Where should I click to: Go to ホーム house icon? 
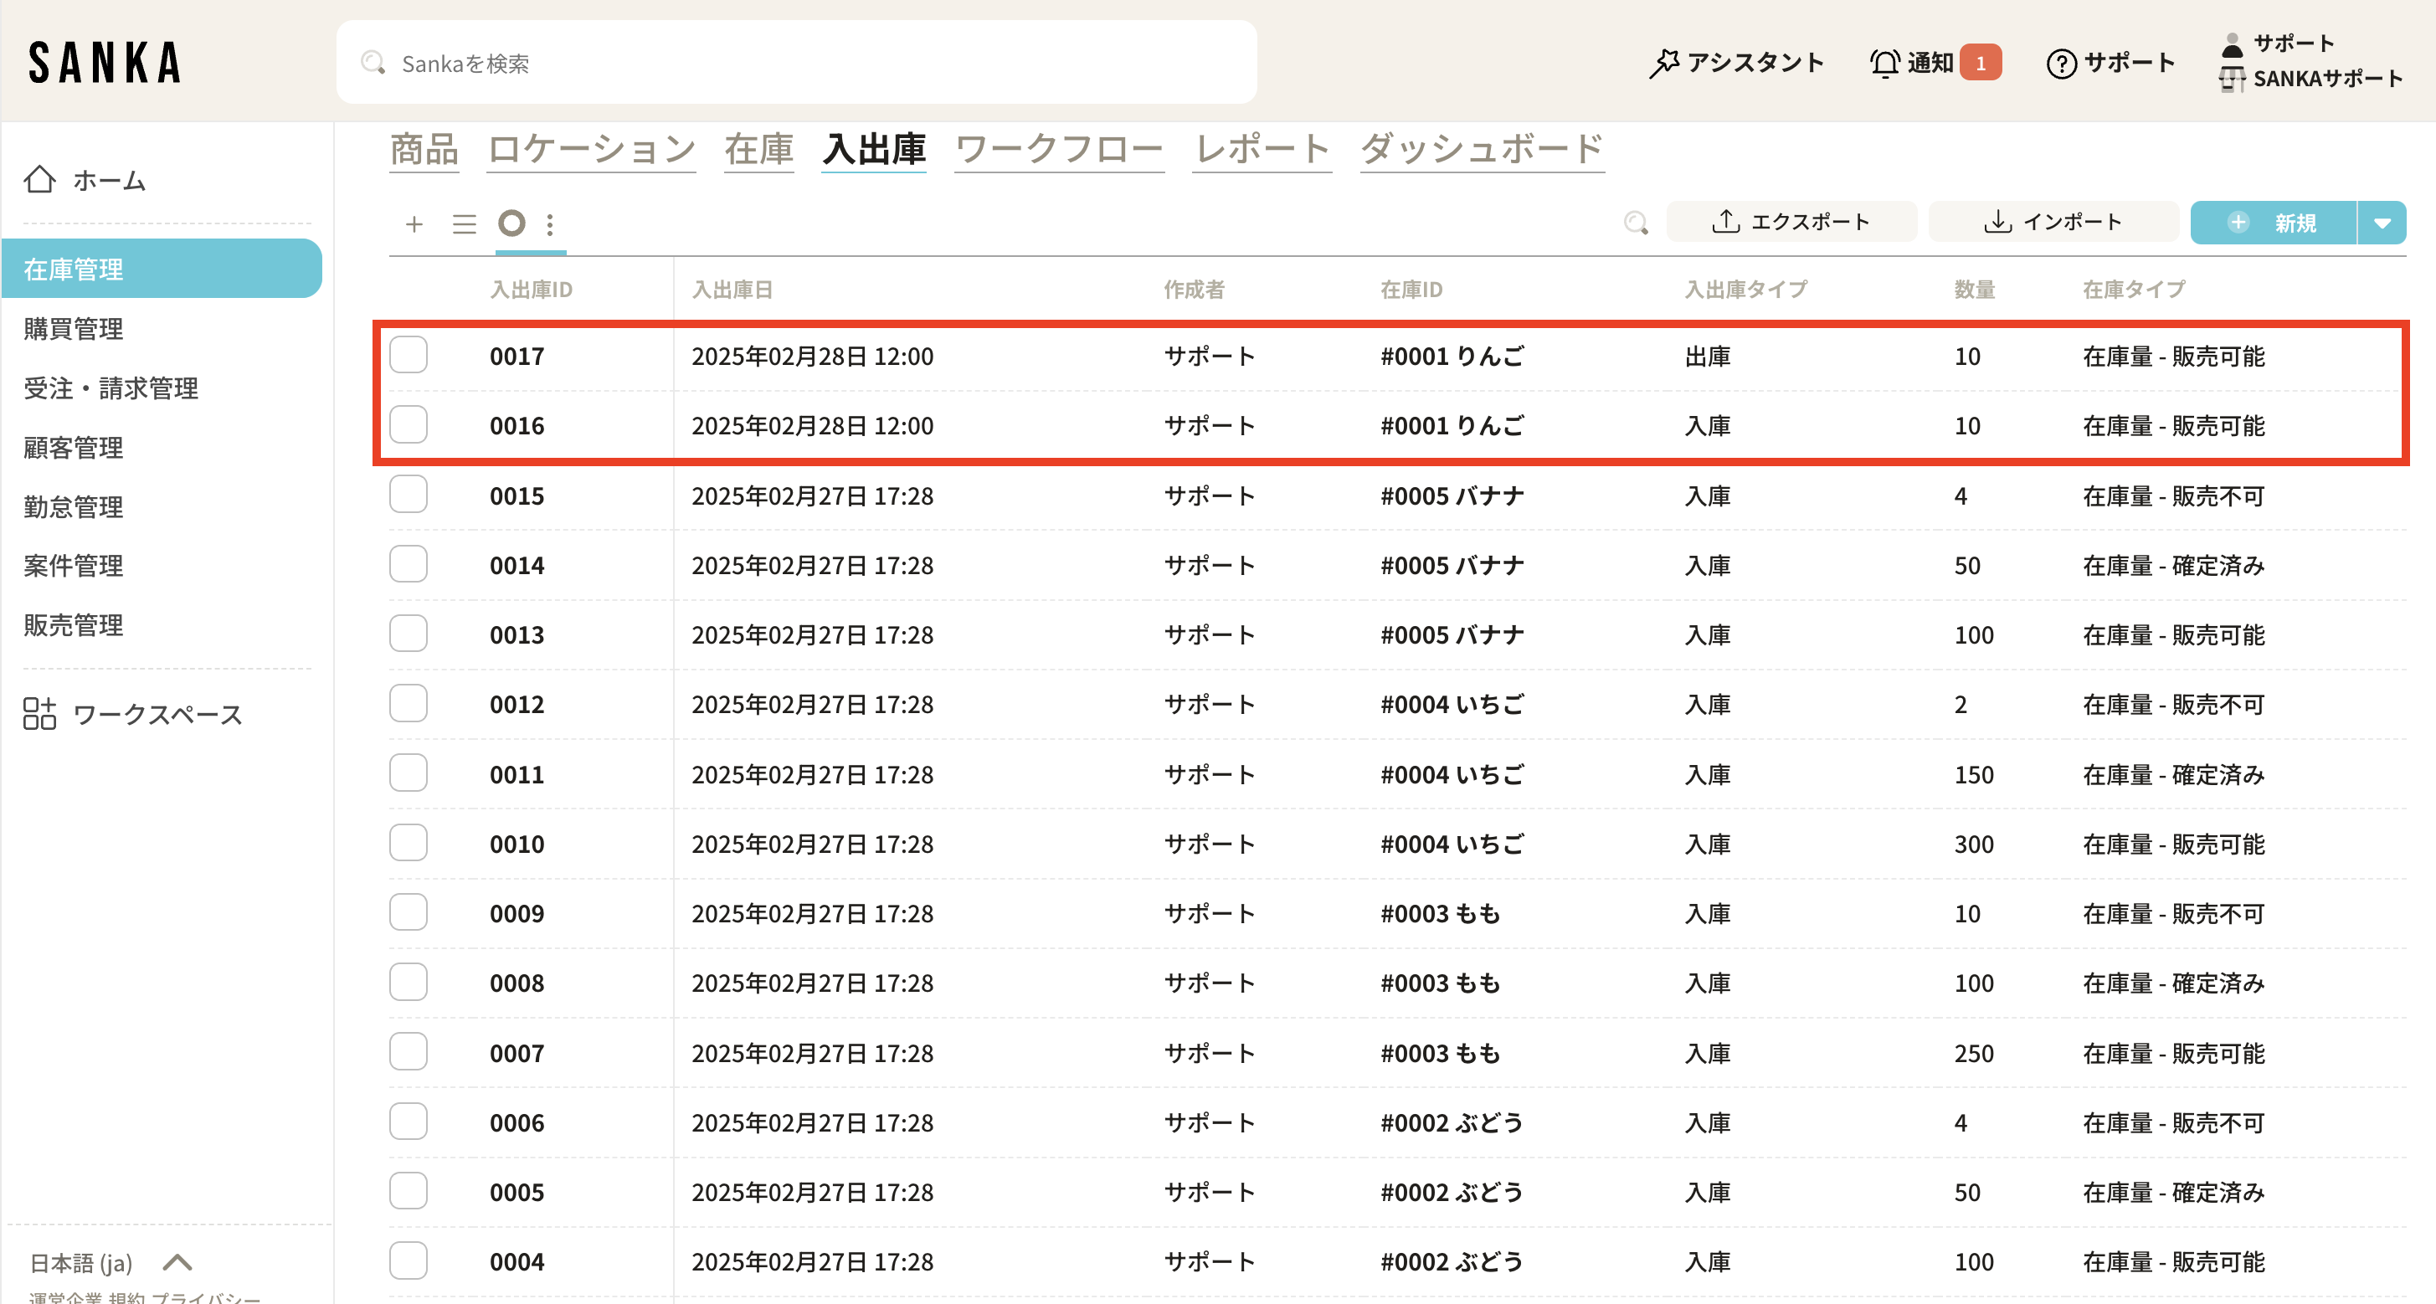[39, 180]
